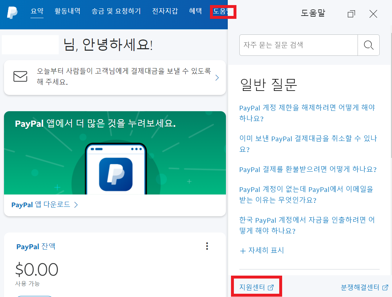Open the PayPal 잔액 link
The width and height of the screenshot is (392, 297).
(36, 247)
